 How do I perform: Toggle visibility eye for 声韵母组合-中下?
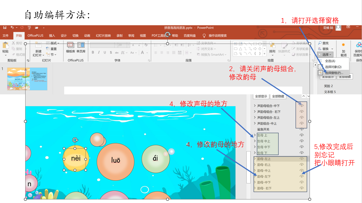301,106
